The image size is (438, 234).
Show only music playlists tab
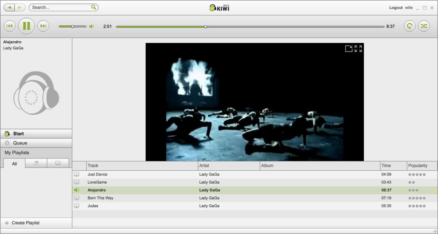point(36,163)
